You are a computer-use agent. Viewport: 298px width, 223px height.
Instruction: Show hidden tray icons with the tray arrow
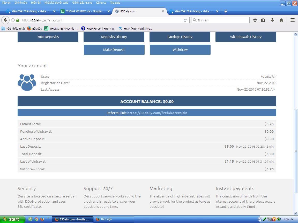coord(260,219)
